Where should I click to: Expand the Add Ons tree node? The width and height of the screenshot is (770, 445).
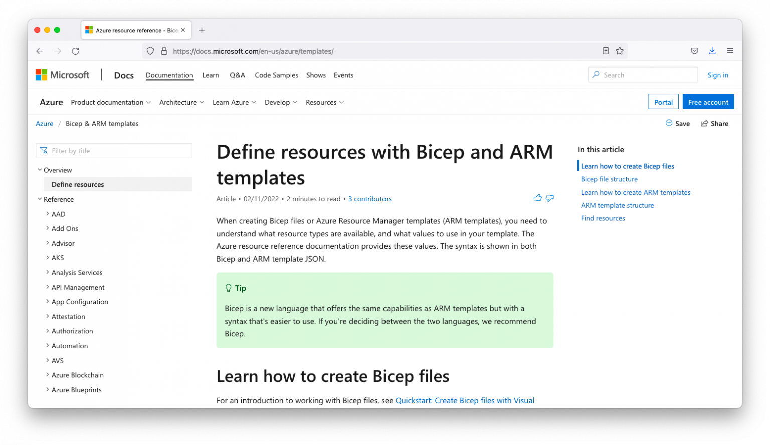coord(48,228)
